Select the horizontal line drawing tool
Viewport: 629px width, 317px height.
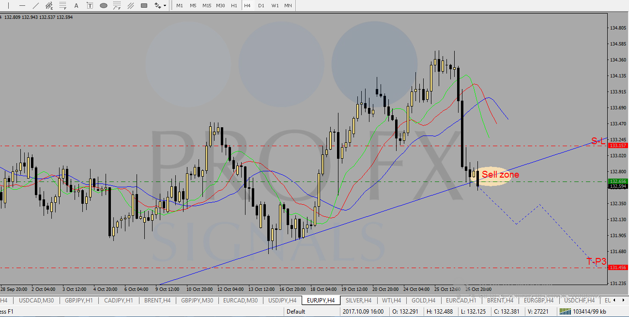coord(22,5)
